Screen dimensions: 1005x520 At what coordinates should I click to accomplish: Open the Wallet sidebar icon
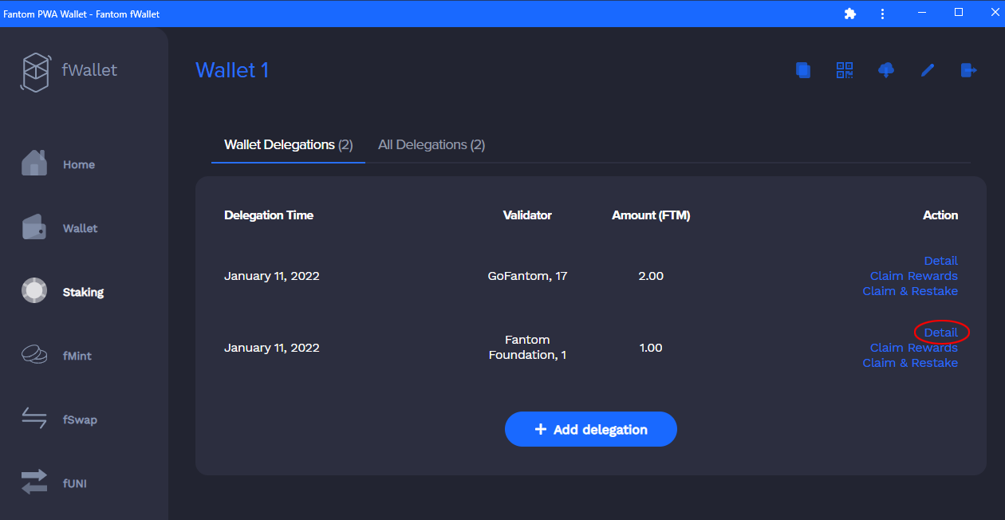[34, 227]
